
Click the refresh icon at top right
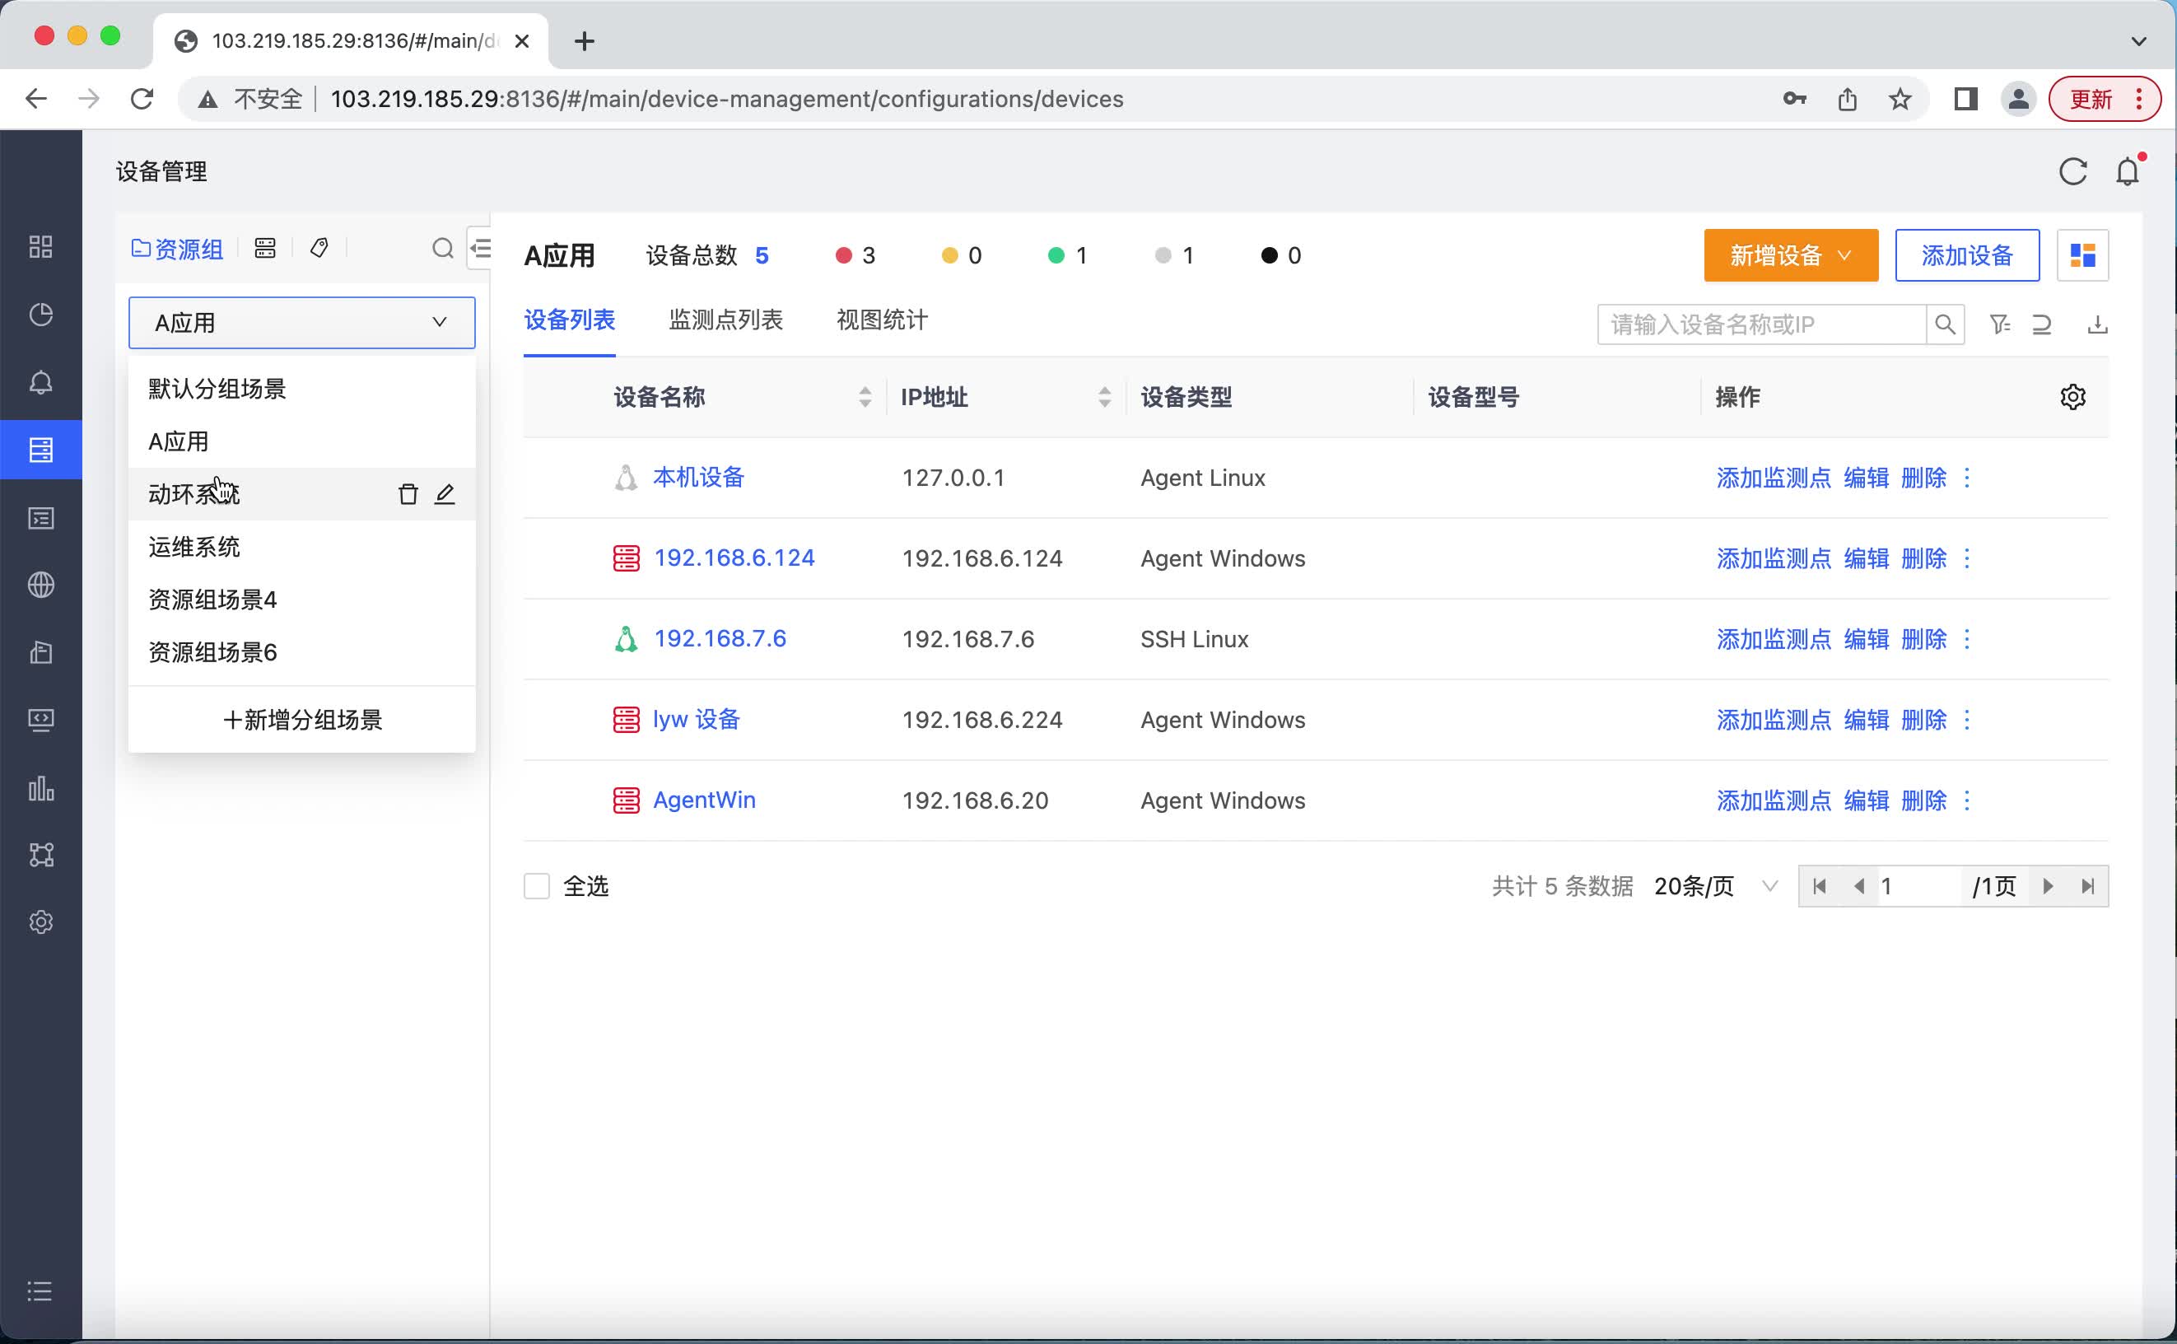[x=2074, y=171]
